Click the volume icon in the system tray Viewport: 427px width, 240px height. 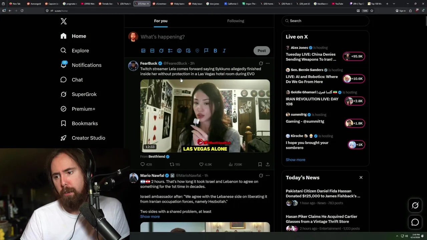[x=406, y=236]
